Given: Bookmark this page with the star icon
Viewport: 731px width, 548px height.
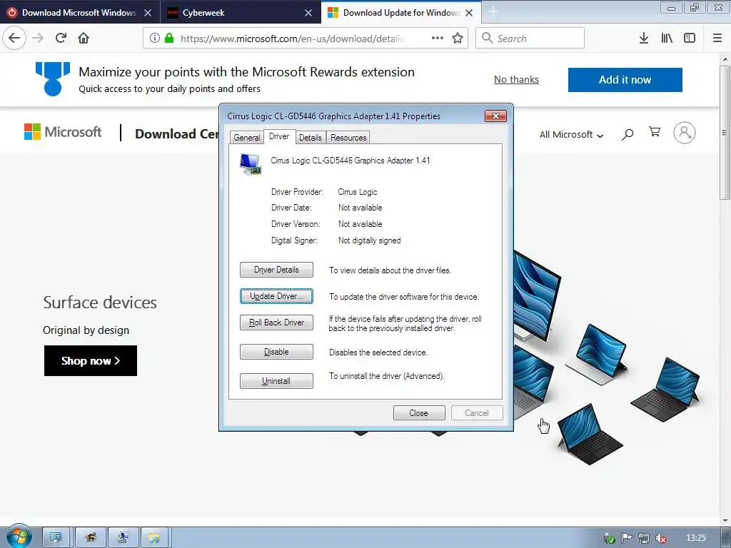Looking at the screenshot, I should coord(458,39).
